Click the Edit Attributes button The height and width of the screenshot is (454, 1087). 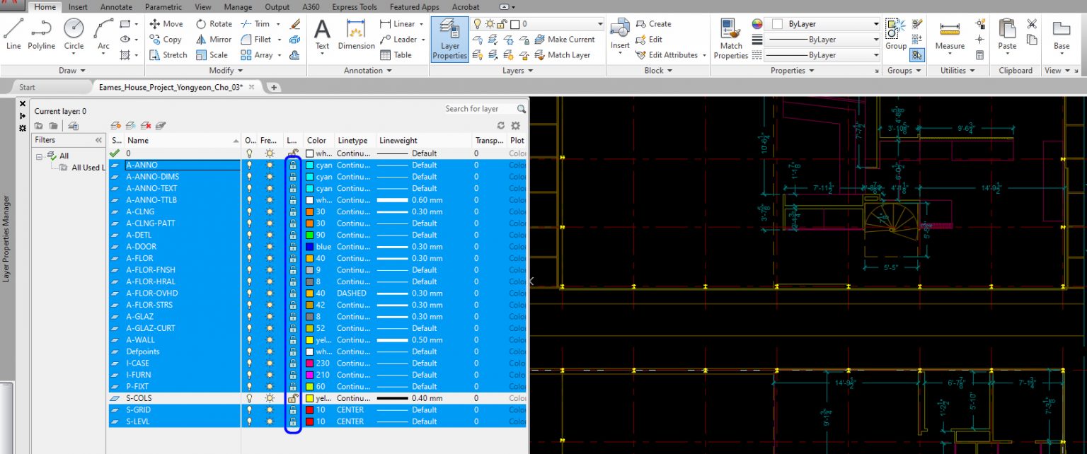674,54
